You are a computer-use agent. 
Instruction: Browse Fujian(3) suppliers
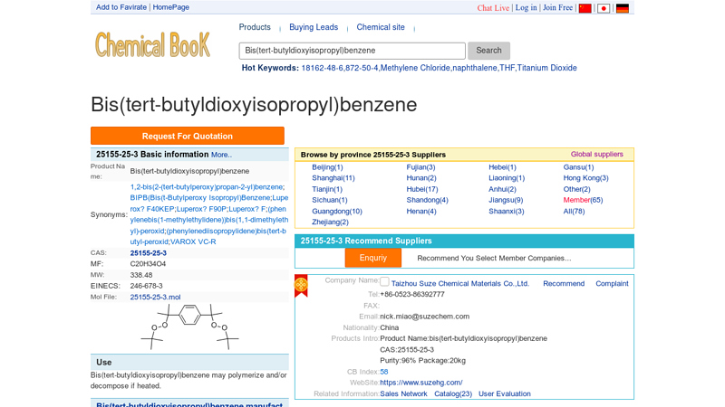coord(420,167)
